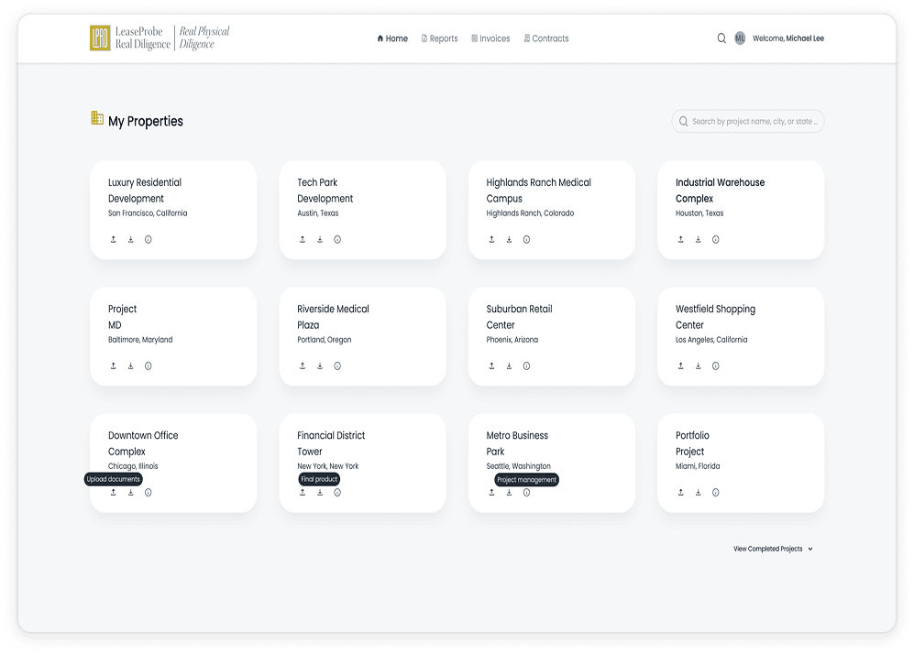Expand View Completed Projects
The image size is (914, 654).
click(773, 549)
